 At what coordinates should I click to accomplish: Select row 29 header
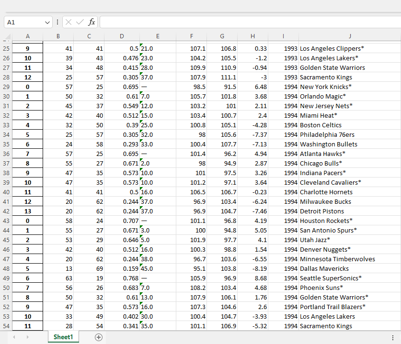[6, 87]
